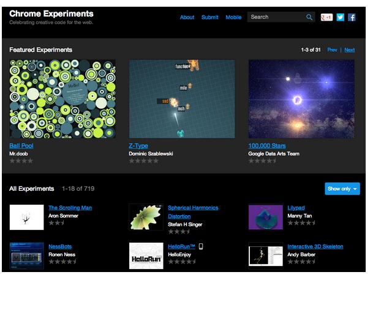The height and width of the screenshot is (313, 392).
Task: Click the author Google Data Arts Team
Action: click(x=274, y=154)
